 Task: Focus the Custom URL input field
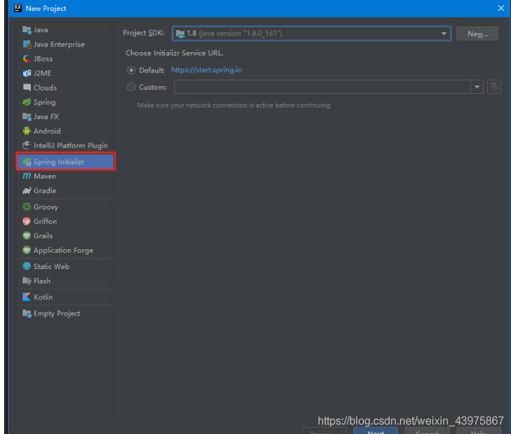coord(323,87)
